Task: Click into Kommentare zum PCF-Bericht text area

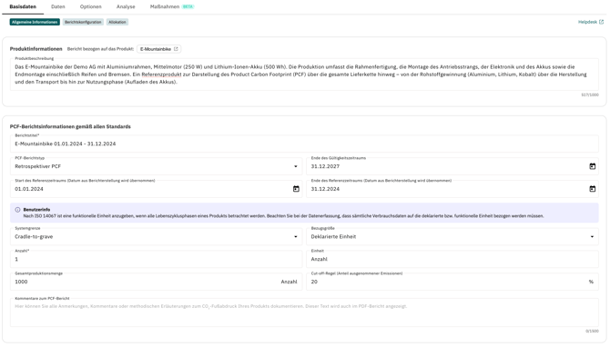Action: point(304,312)
